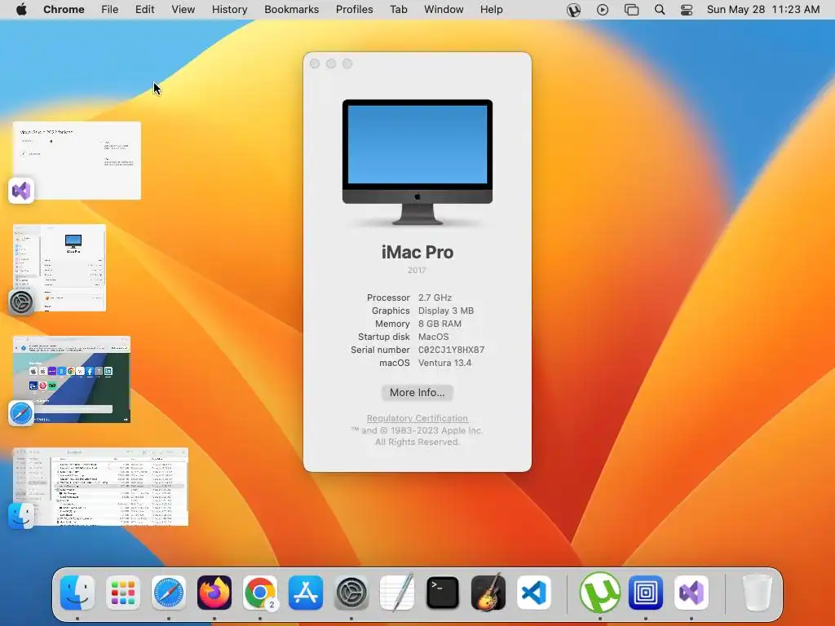Click the 8 GB RAM memory value
Viewport: 835px width, 626px height.
coord(440,324)
